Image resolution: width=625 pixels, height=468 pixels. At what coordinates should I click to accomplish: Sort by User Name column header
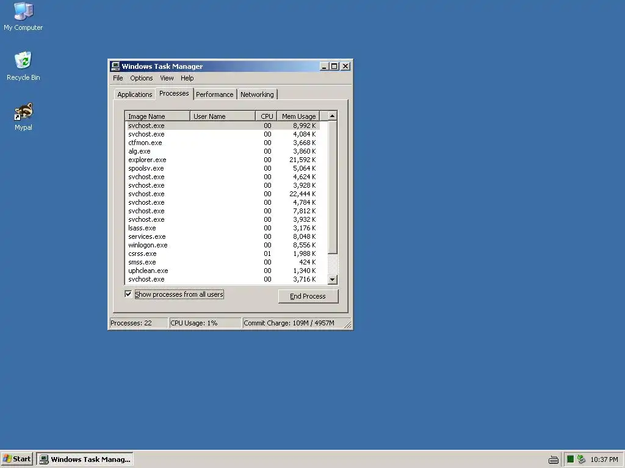(x=222, y=116)
